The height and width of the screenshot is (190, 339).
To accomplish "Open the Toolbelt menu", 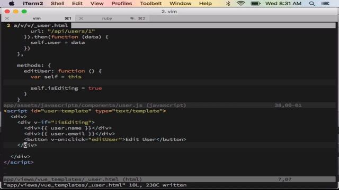I will [150, 4].
